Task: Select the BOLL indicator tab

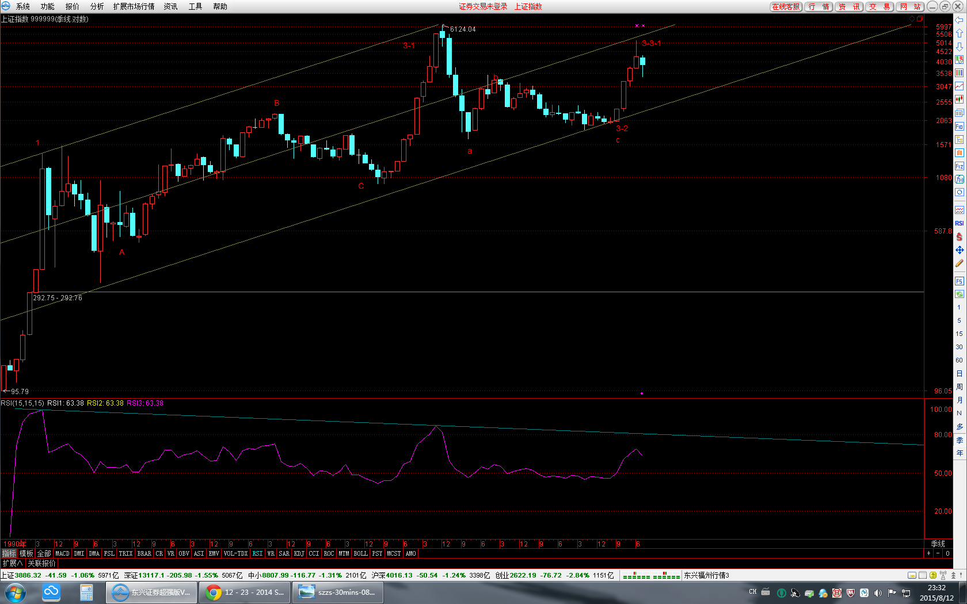Action: [361, 553]
